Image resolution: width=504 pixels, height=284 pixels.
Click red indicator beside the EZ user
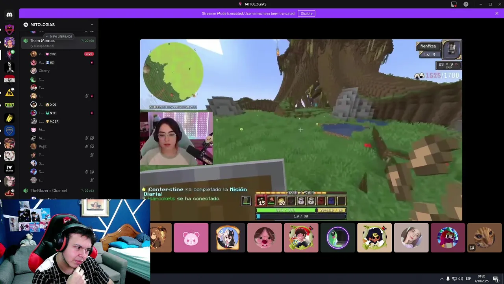click(92, 63)
